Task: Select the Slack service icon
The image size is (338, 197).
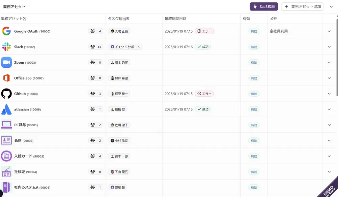Action: pyautogui.click(x=6, y=47)
